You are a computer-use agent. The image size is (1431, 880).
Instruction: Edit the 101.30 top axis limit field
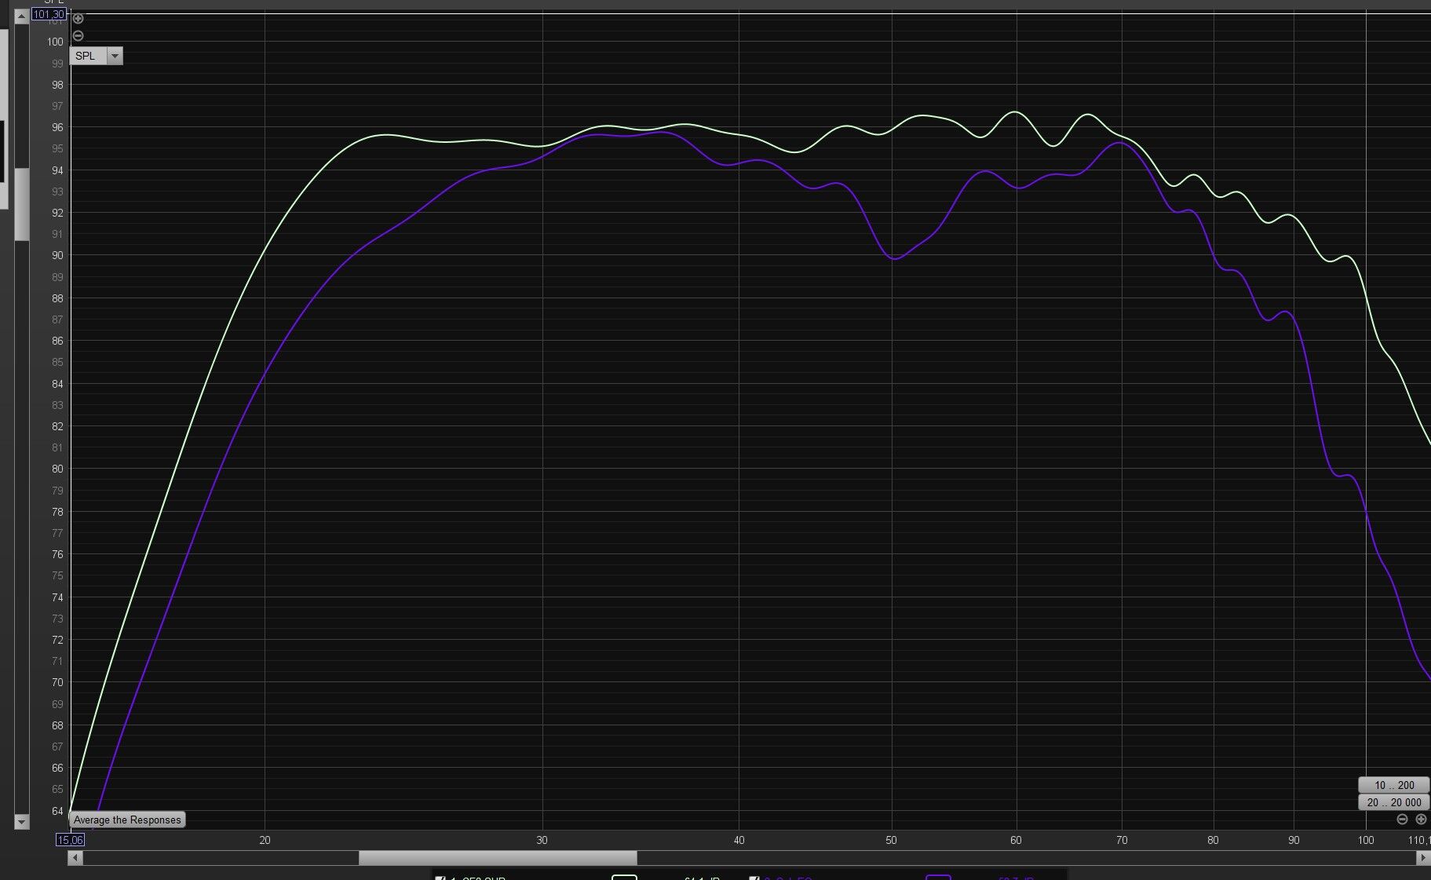click(48, 14)
